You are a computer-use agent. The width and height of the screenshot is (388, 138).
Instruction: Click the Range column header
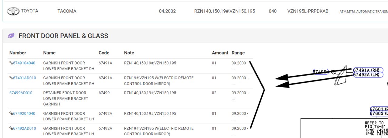(238, 53)
